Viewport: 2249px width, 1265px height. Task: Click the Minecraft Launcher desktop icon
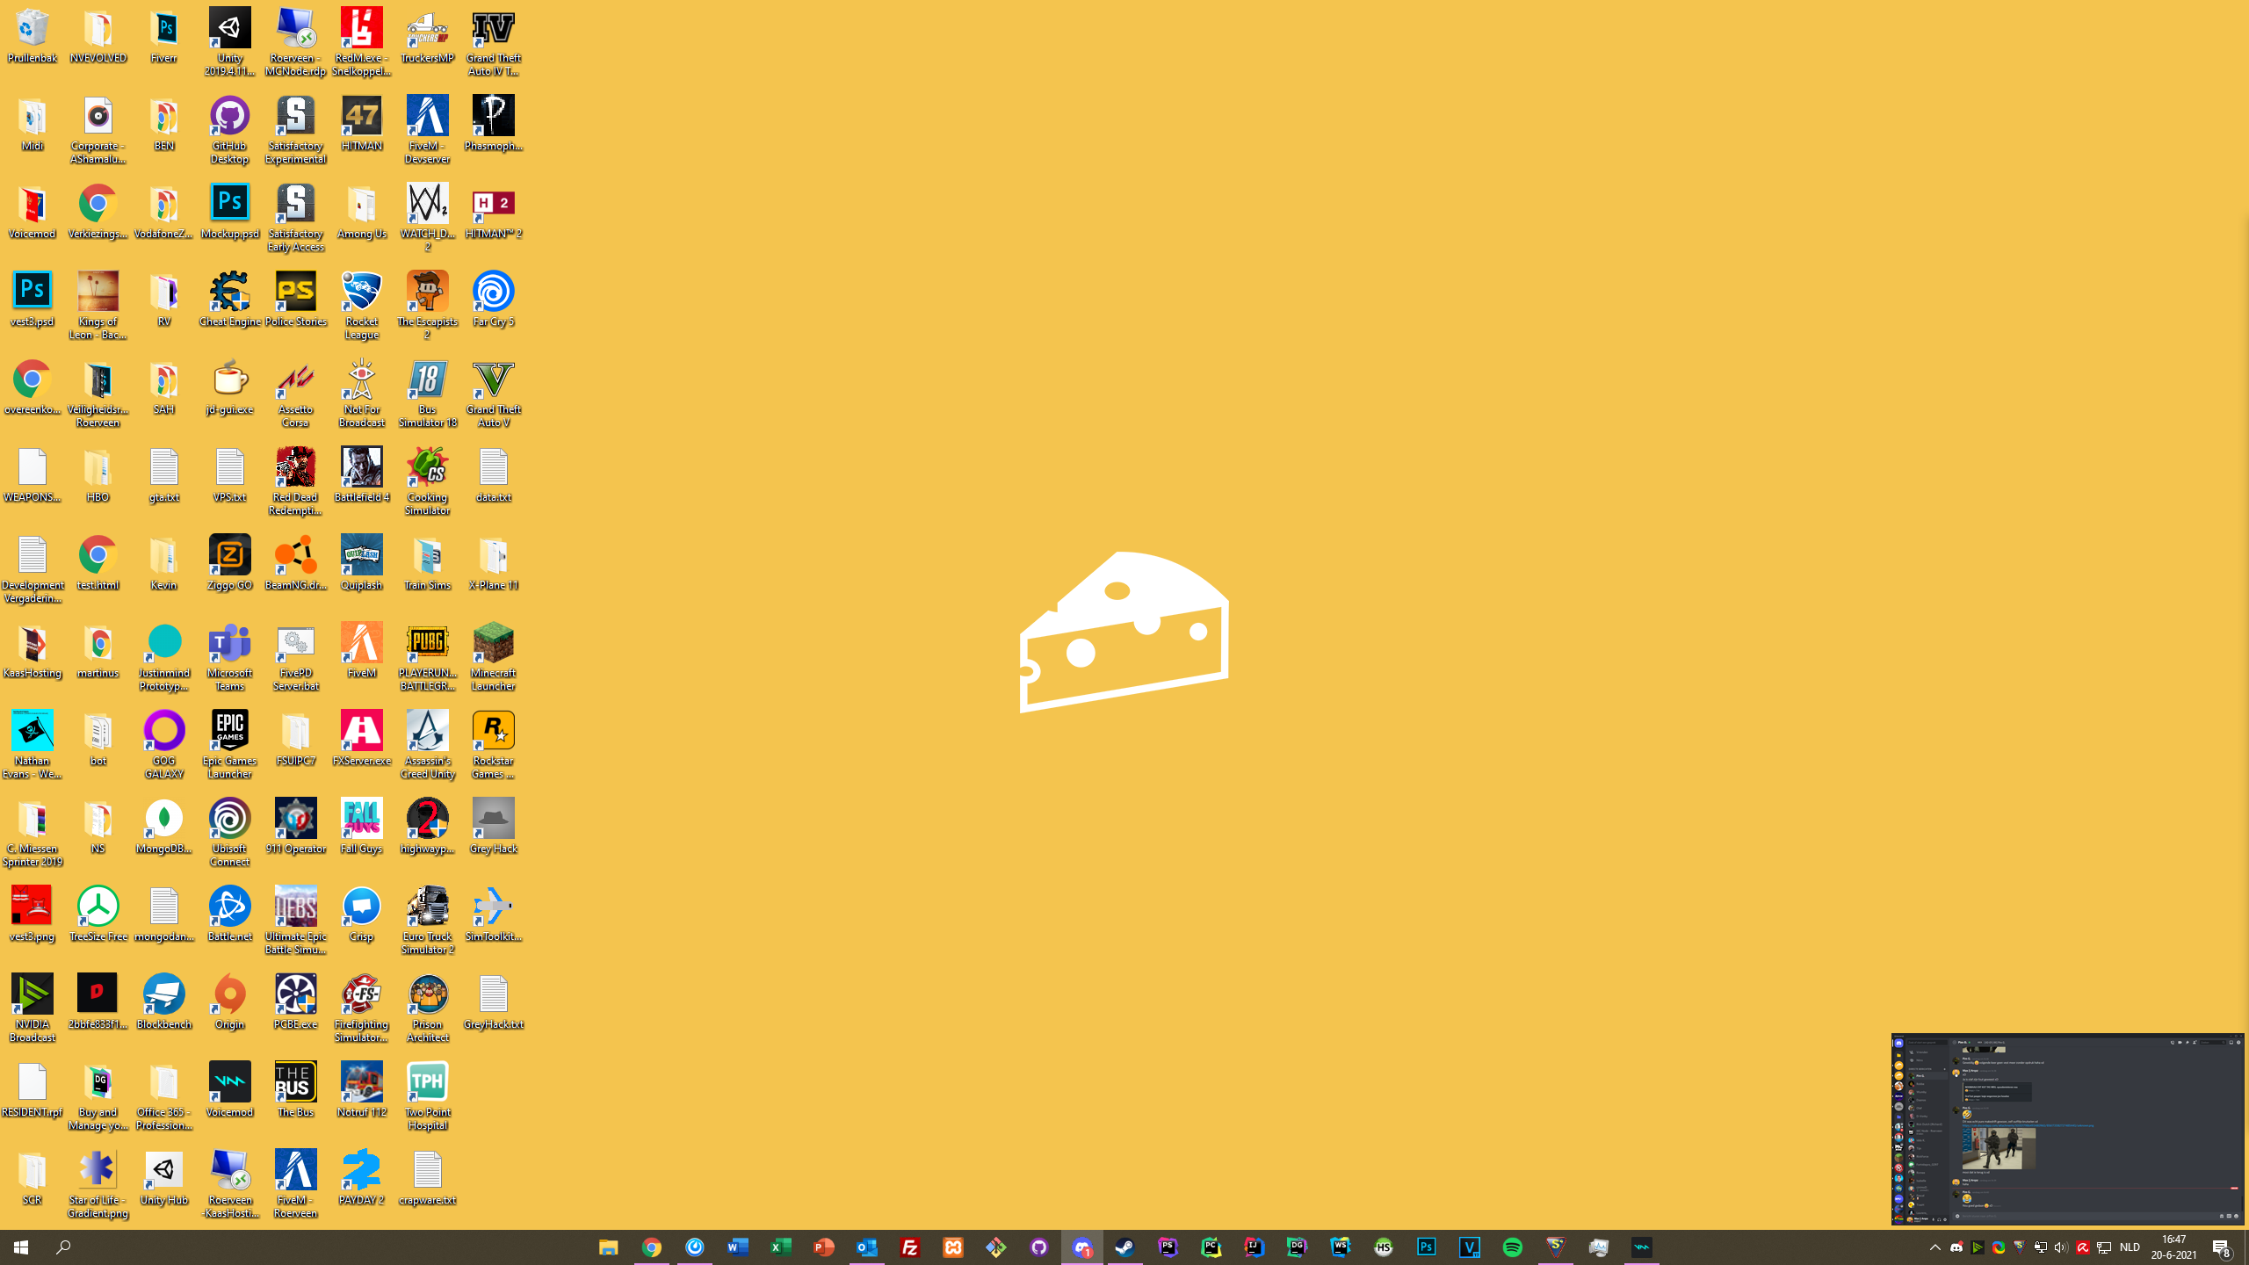493,644
